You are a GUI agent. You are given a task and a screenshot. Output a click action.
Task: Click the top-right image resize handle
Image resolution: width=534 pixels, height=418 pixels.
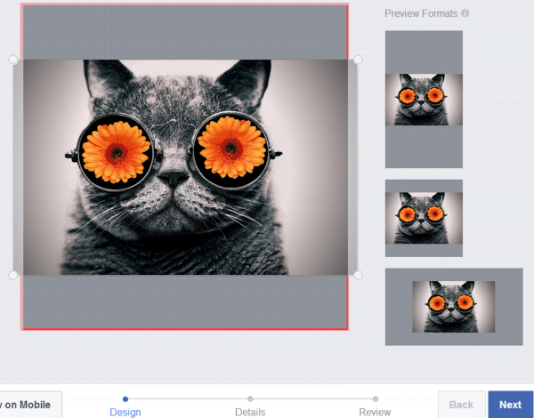[358, 60]
